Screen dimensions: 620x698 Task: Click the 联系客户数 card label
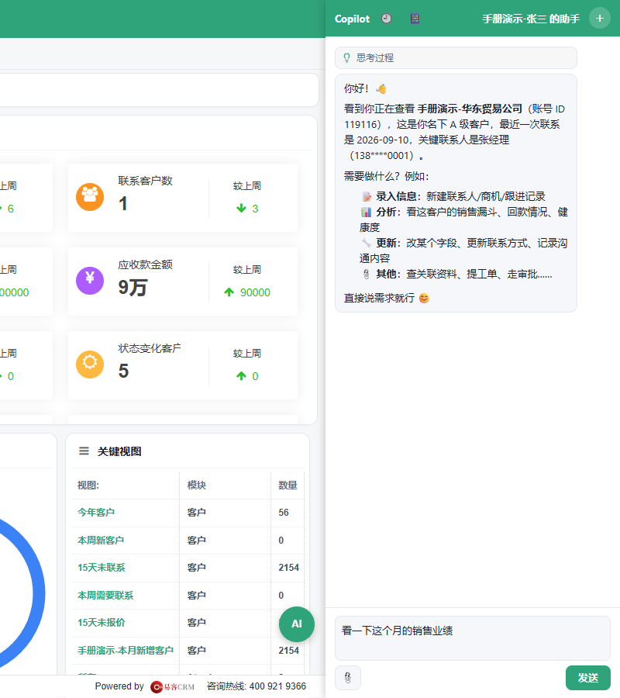pos(146,181)
